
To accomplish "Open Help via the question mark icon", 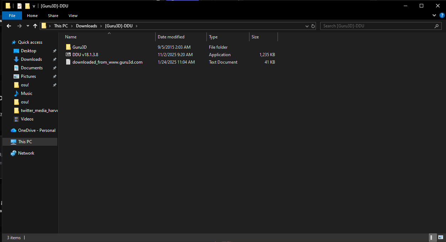I will pyautogui.click(x=442, y=16).
